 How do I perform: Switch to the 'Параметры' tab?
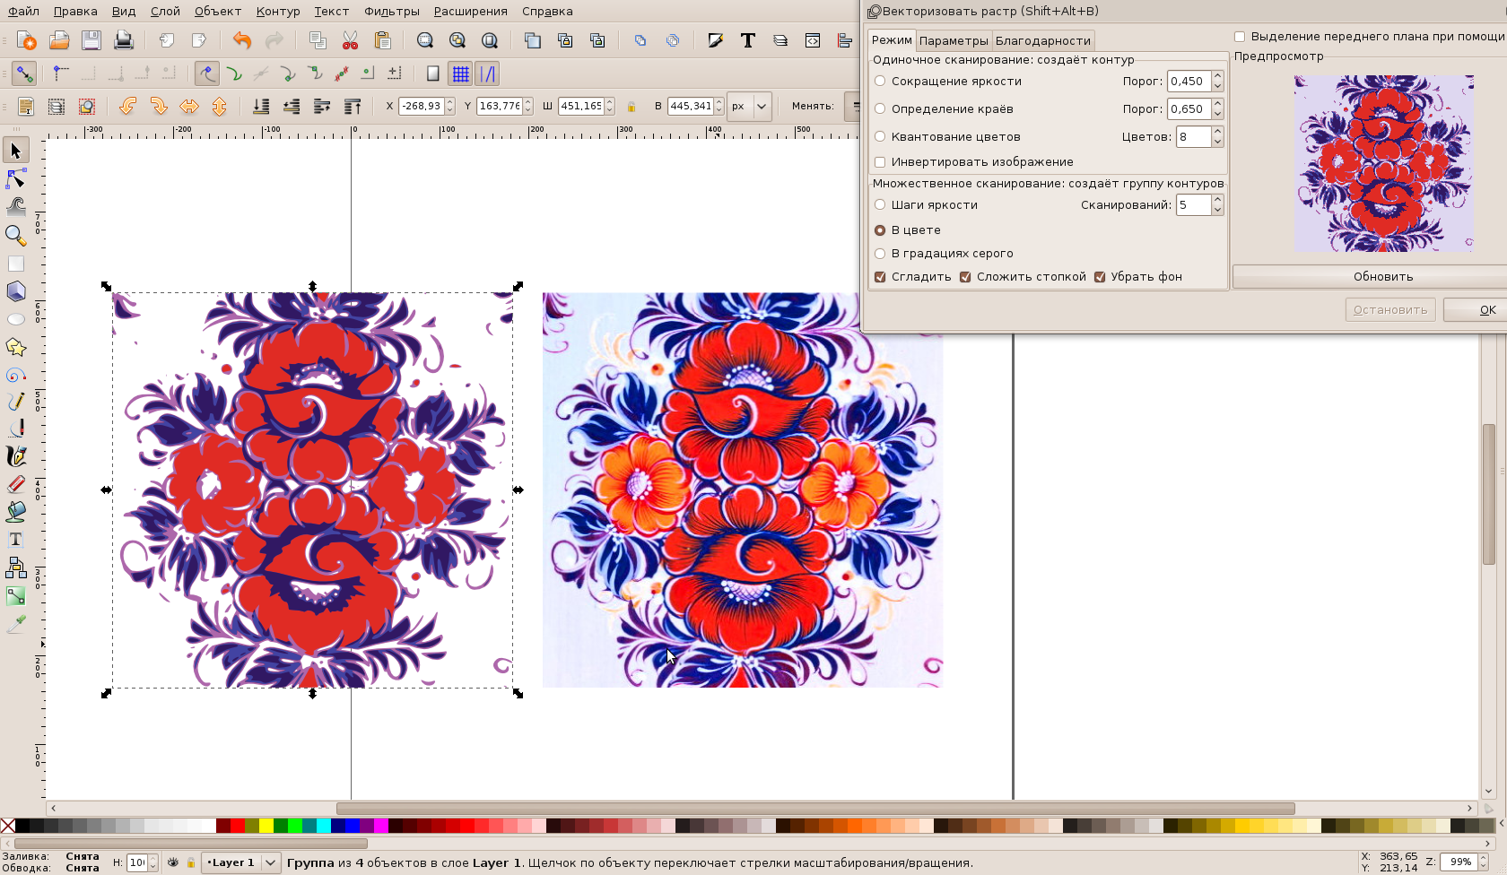tap(954, 40)
